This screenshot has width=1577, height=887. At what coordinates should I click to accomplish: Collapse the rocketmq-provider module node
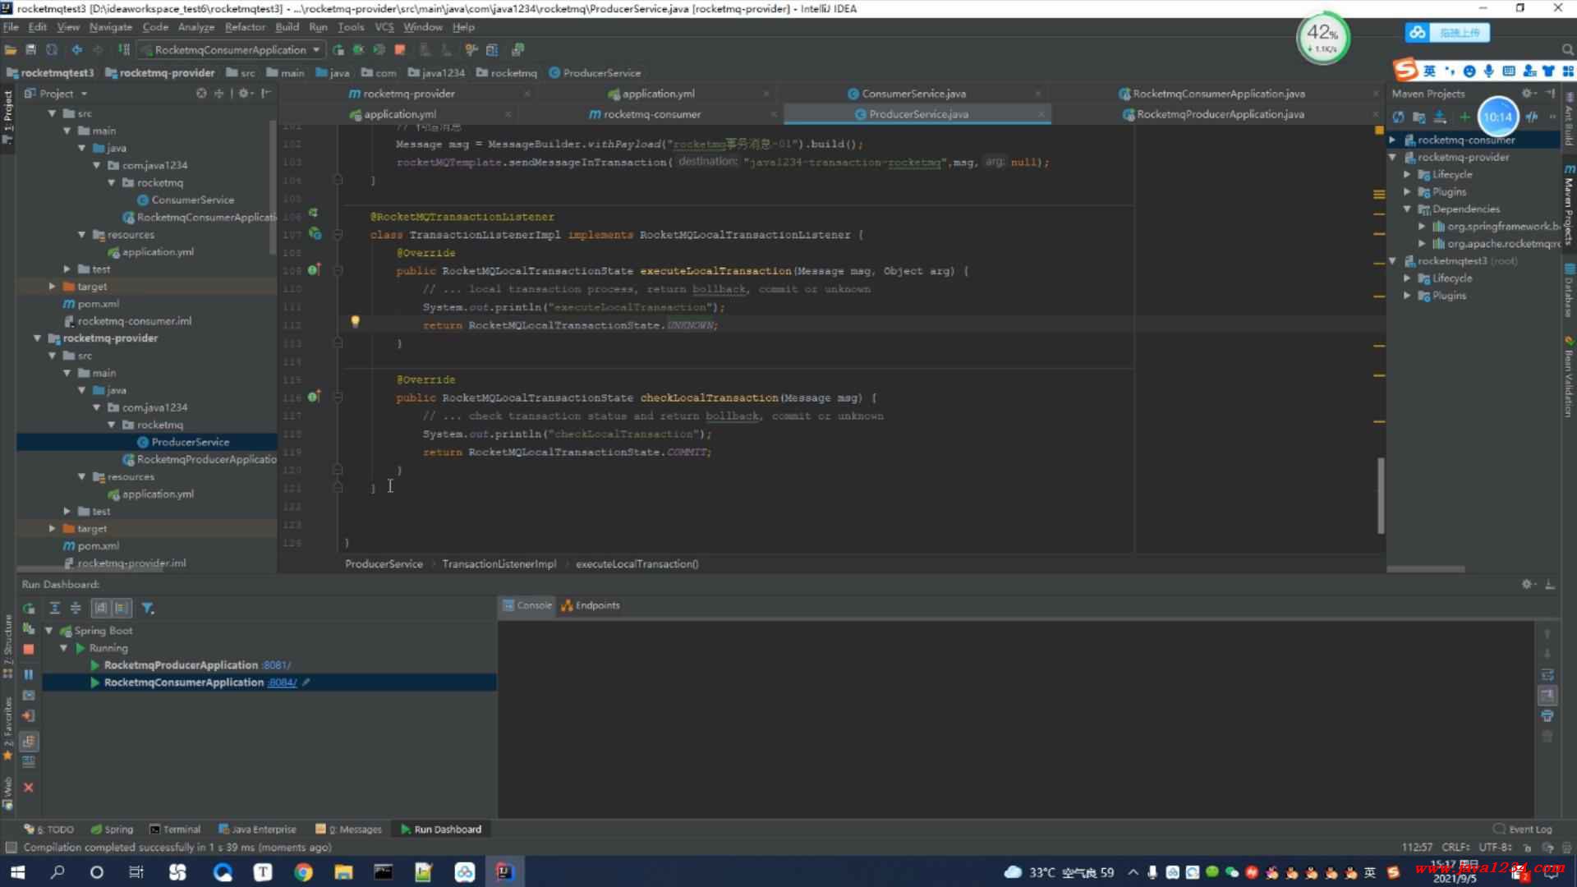click(x=37, y=338)
